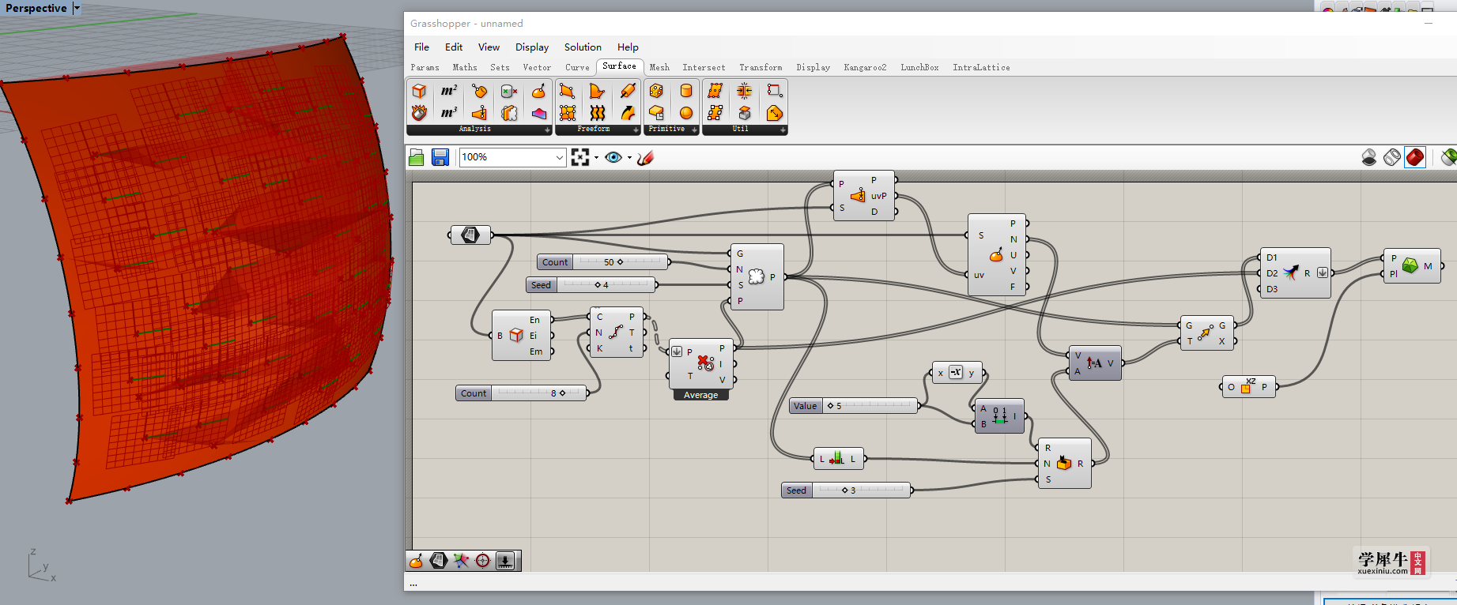Screen dimensions: 1457x605
Task: Expand the Freeform panel with its plus arrow
Action: [636, 130]
